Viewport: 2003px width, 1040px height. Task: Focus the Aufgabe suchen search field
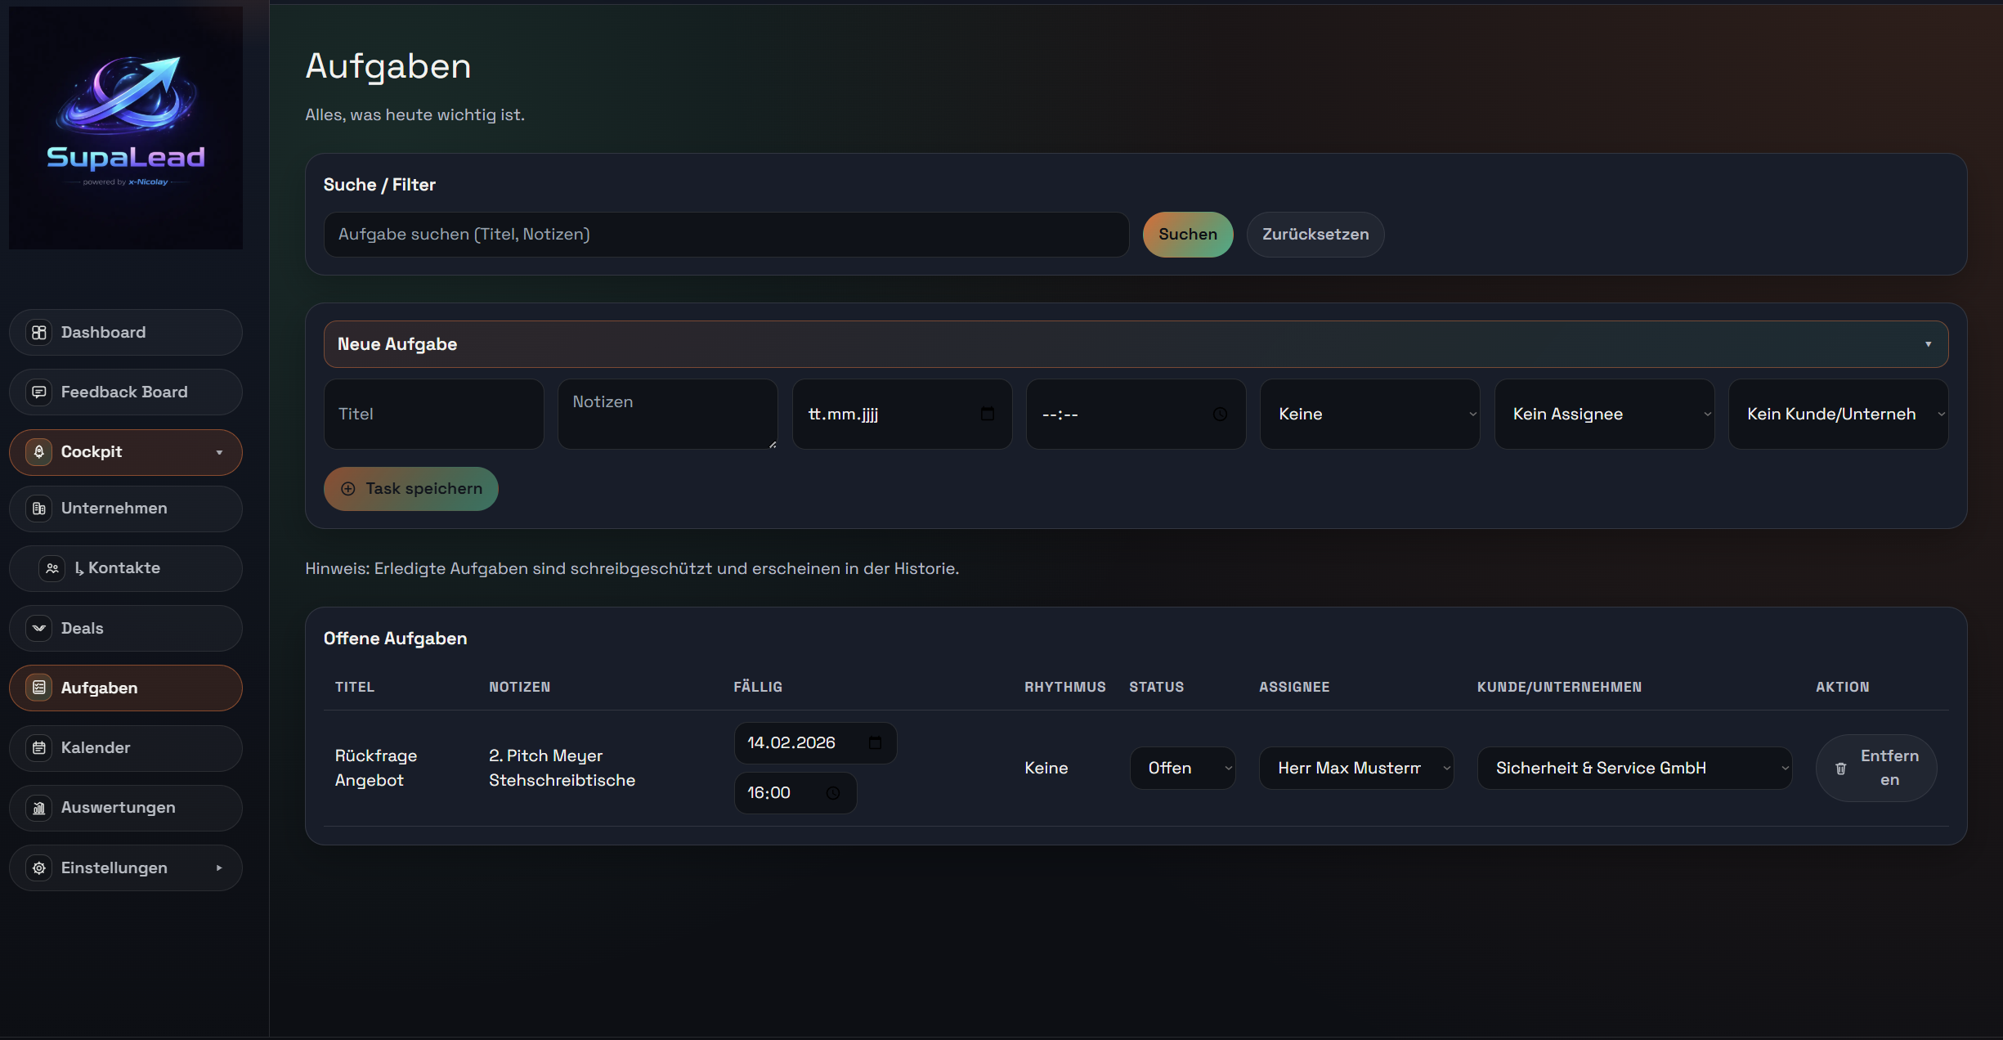(x=726, y=235)
